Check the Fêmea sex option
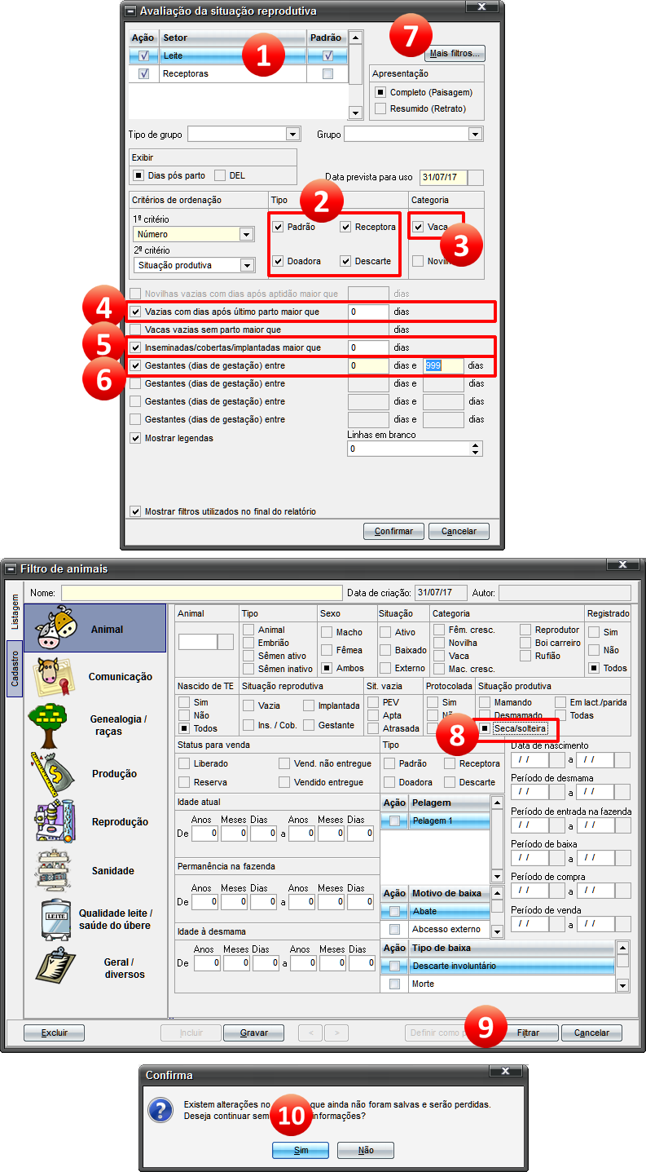This screenshot has width=646, height=1172. (x=326, y=650)
